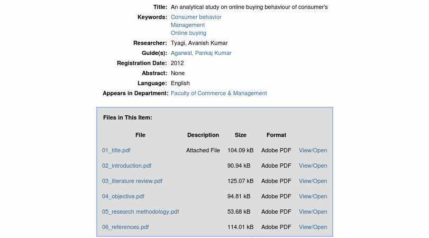Open the 06_references.pdf file link
The width and height of the screenshot is (429, 238).
click(x=125, y=227)
